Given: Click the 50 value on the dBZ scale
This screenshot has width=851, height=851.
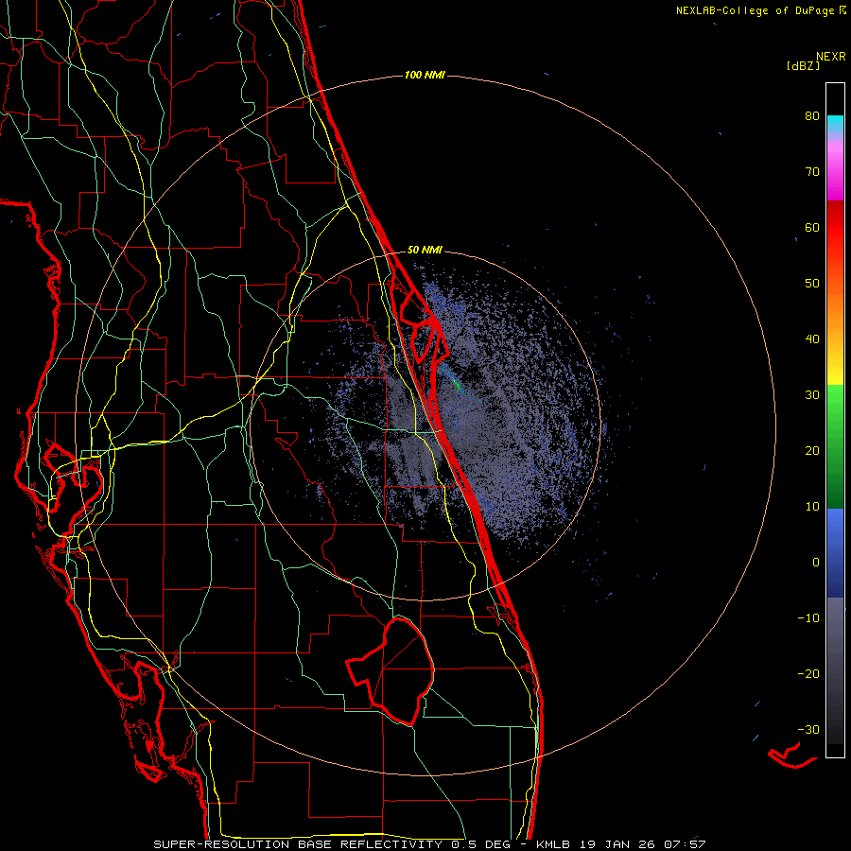Looking at the screenshot, I should pos(812,284).
